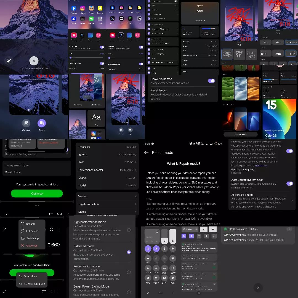Select Super Power Saving Mode
Screen dimensions: 298x298
(129, 292)
